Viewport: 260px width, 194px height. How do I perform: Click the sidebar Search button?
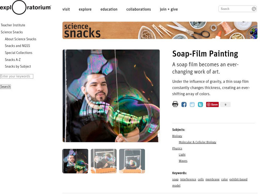pos(5,86)
